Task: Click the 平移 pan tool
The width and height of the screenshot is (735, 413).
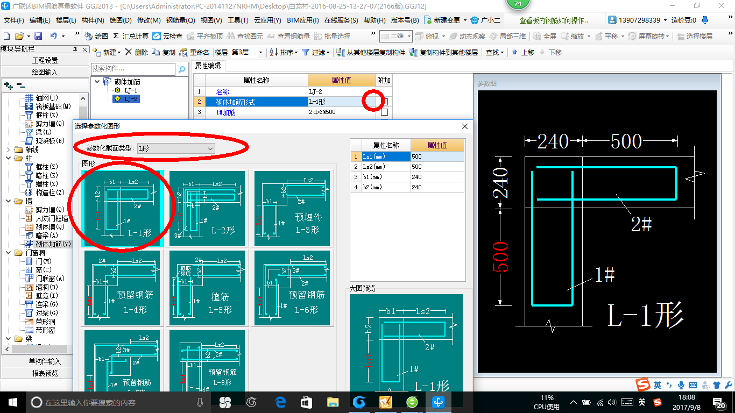Action: click(x=606, y=36)
